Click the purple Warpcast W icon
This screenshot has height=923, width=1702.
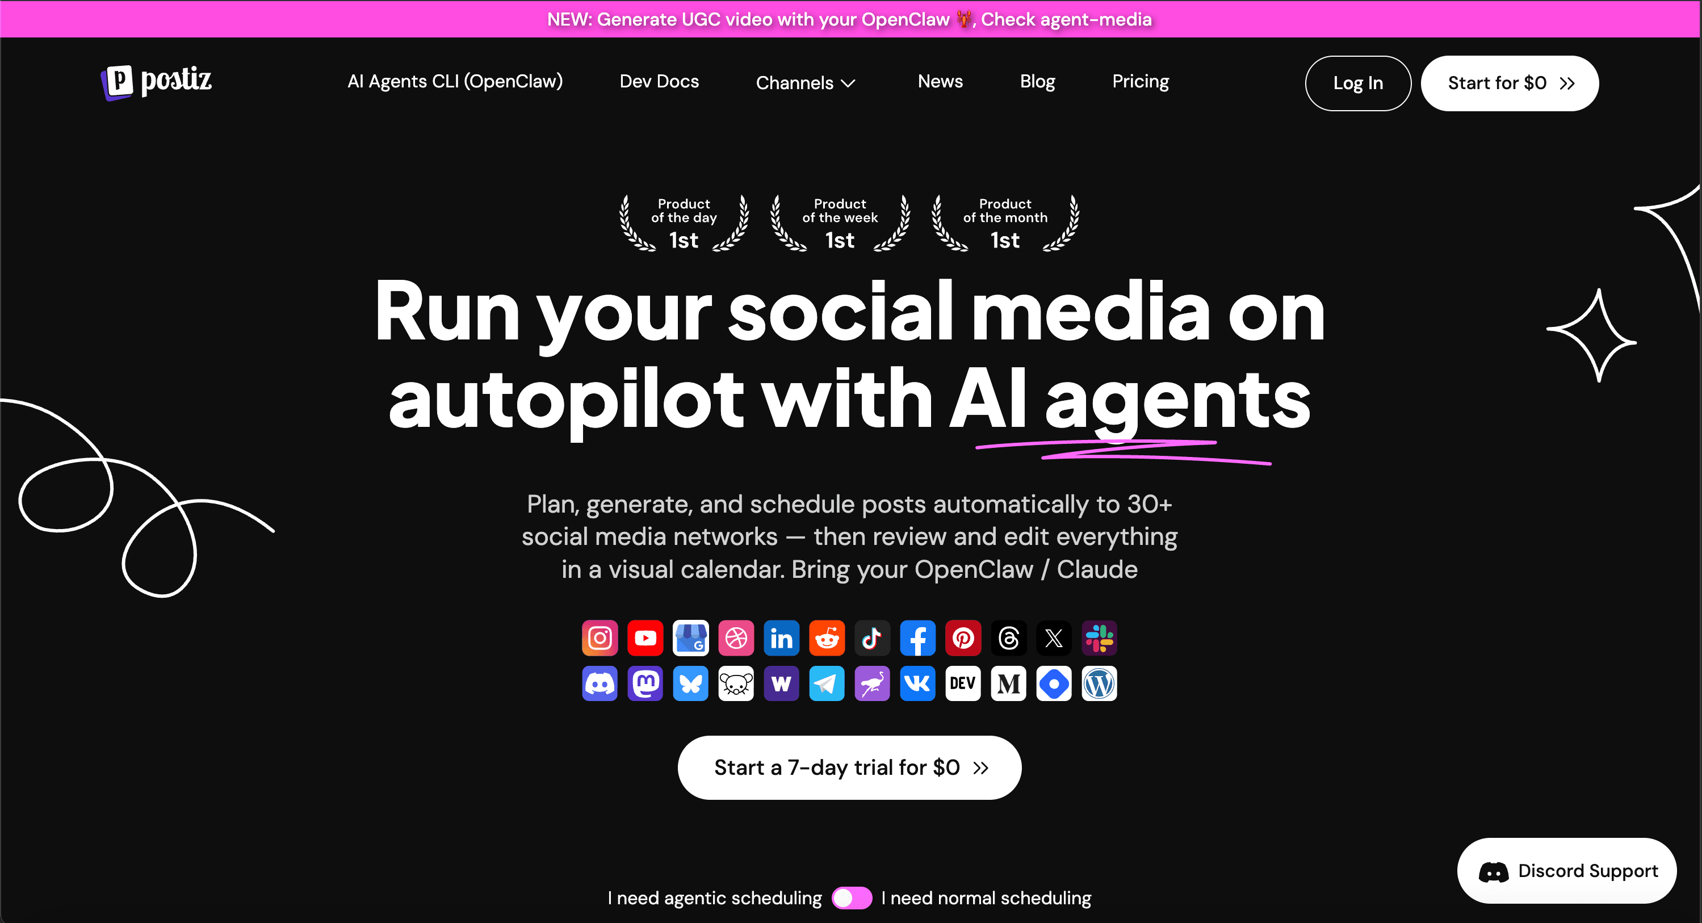782,683
